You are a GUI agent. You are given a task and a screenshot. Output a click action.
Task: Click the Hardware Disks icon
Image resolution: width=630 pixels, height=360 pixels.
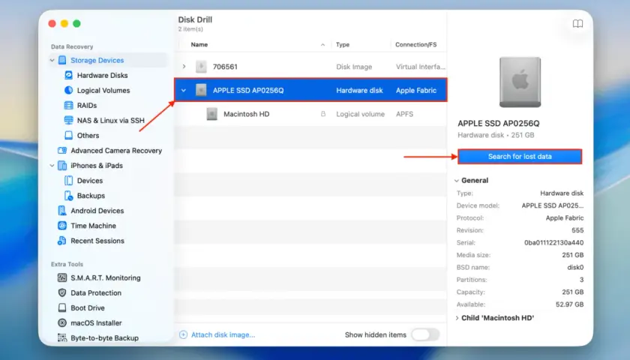[x=69, y=75]
